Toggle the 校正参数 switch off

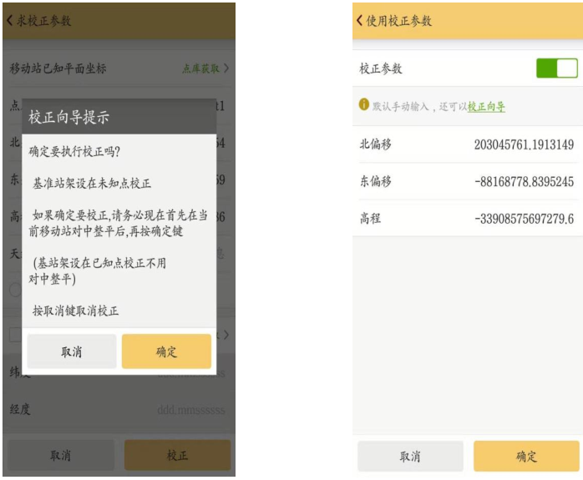[x=556, y=68]
